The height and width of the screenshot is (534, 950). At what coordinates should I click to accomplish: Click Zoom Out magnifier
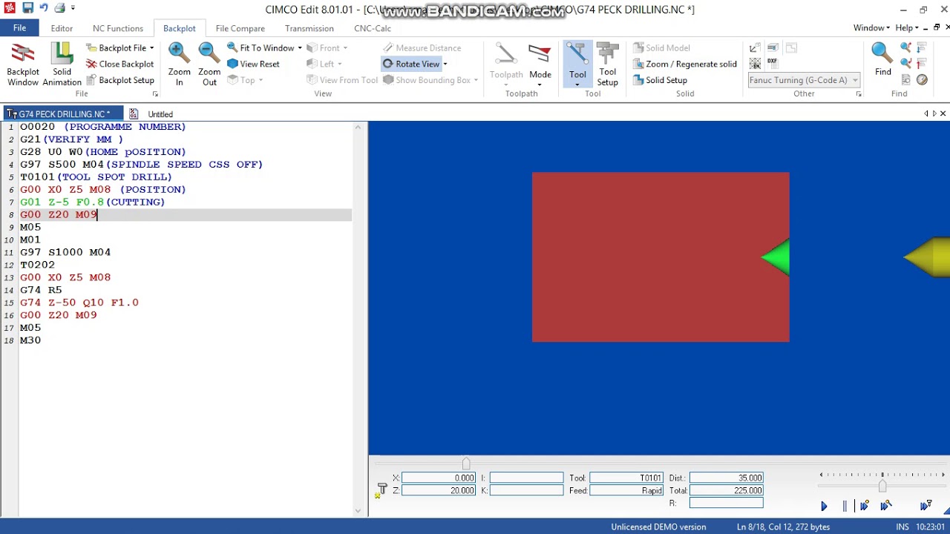click(209, 65)
